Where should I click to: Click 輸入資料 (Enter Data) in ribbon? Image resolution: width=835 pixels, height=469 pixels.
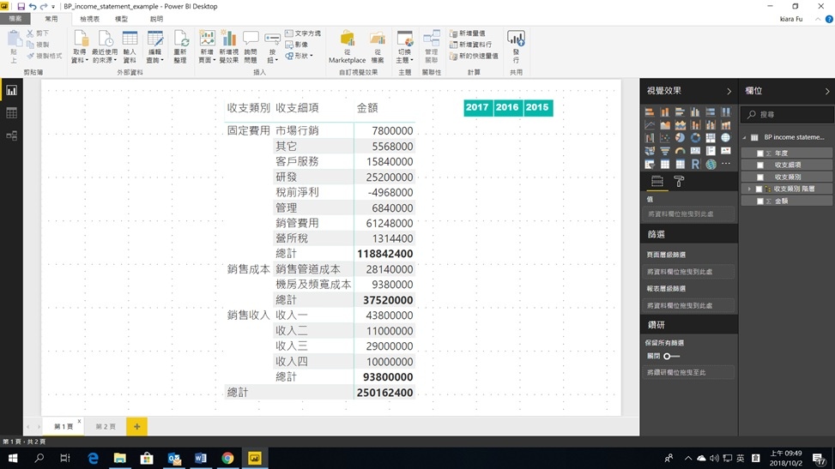coord(130,46)
